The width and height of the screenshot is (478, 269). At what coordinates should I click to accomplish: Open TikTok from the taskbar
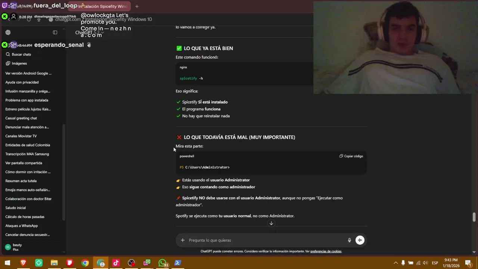point(116,263)
